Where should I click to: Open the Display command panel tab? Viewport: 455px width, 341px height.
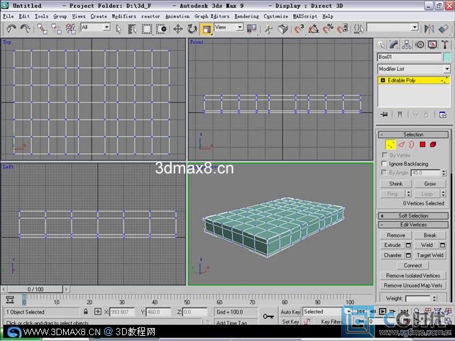(432, 45)
